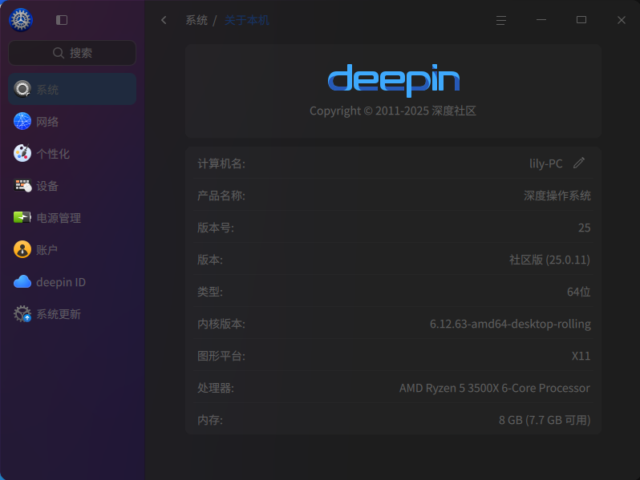Click the 系统 section round icon
This screenshot has width=640, height=480.
click(x=22, y=89)
